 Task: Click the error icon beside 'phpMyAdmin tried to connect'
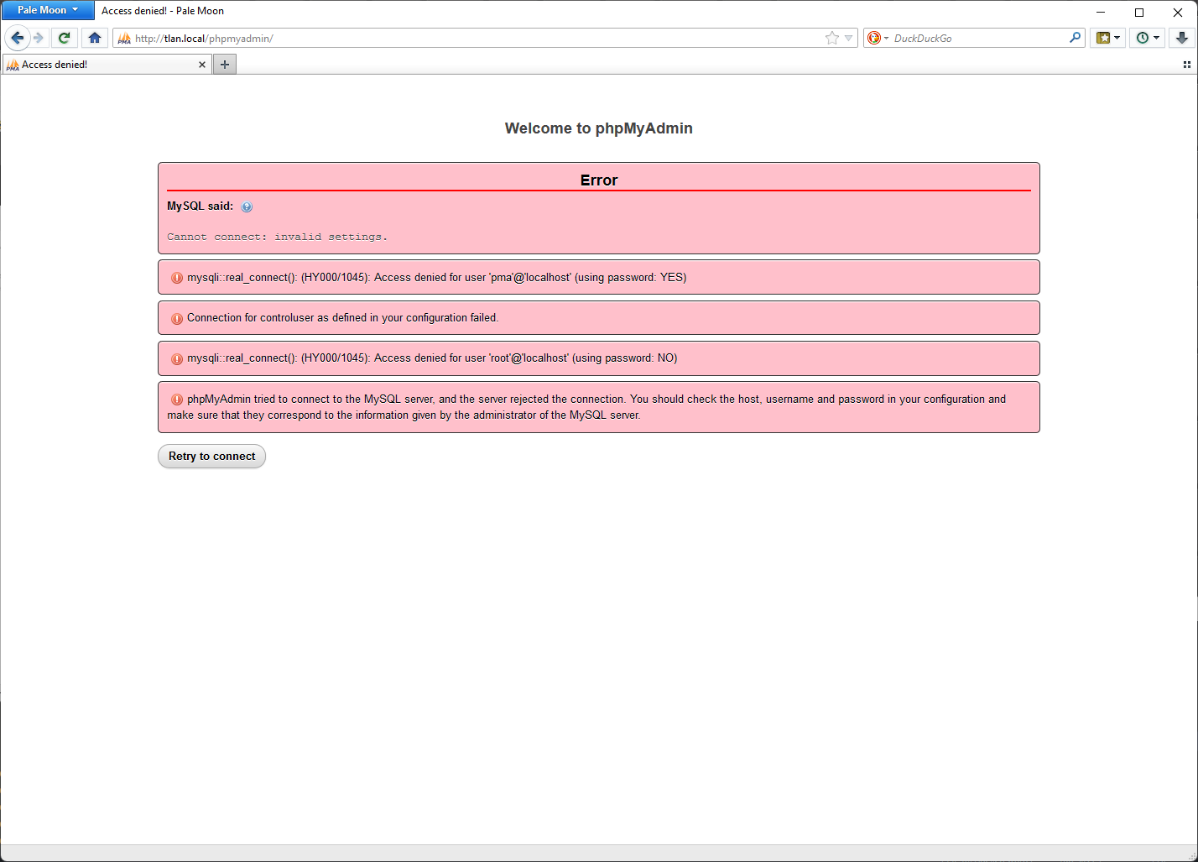tap(177, 400)
